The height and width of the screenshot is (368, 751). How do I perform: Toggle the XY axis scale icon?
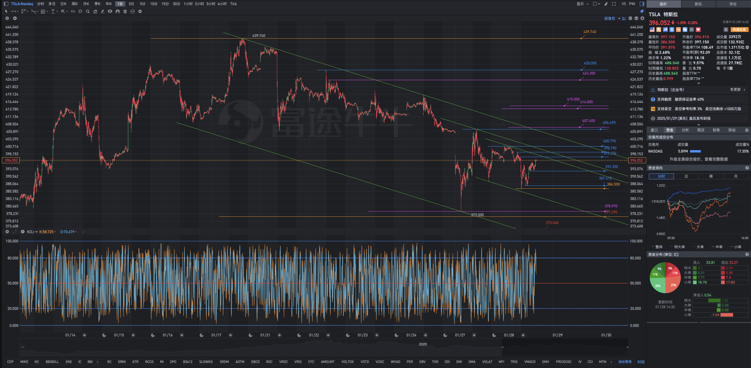tap(624, 19)
